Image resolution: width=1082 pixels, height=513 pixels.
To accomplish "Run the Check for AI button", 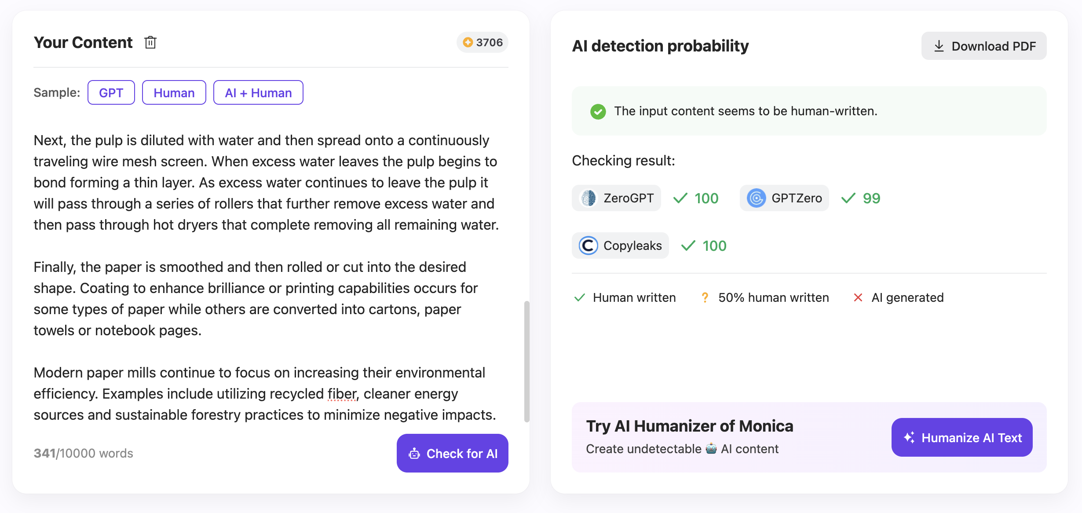I will coord(453,453).
